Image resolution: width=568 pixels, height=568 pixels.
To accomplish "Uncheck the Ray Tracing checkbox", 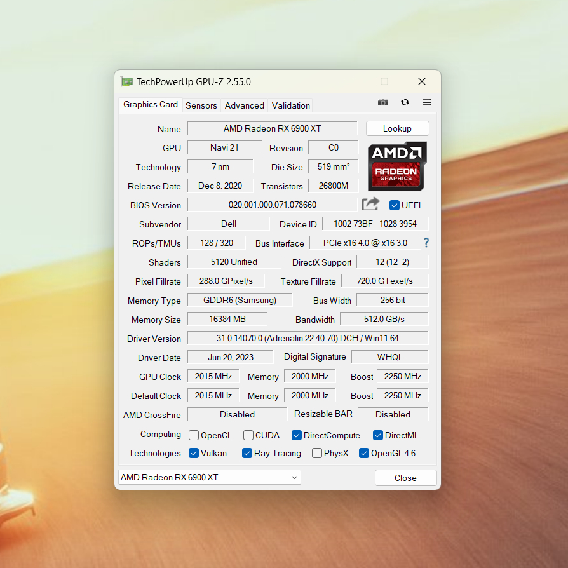I will point(247,453).
